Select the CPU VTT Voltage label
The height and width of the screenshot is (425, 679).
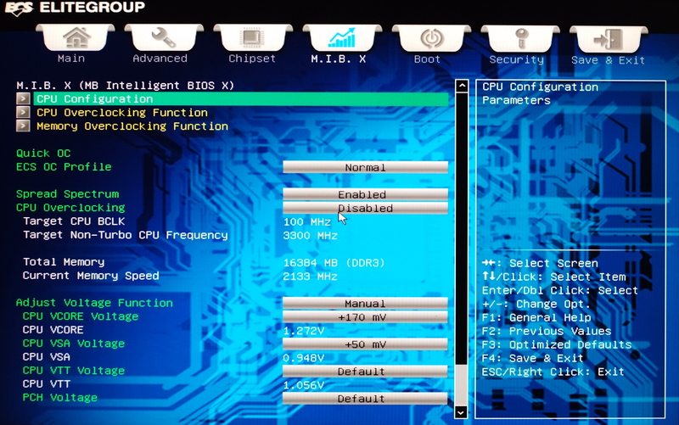point(74,371)
